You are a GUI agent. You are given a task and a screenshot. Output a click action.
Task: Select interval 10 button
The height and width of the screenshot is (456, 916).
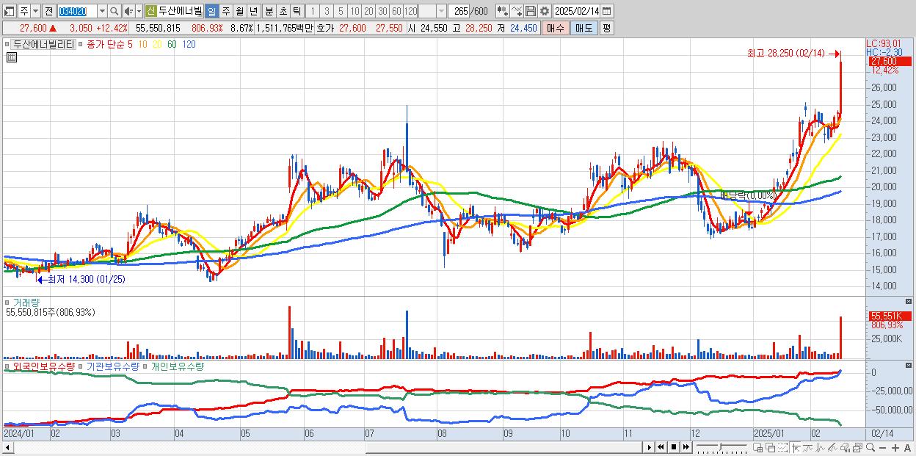(355, 11)
